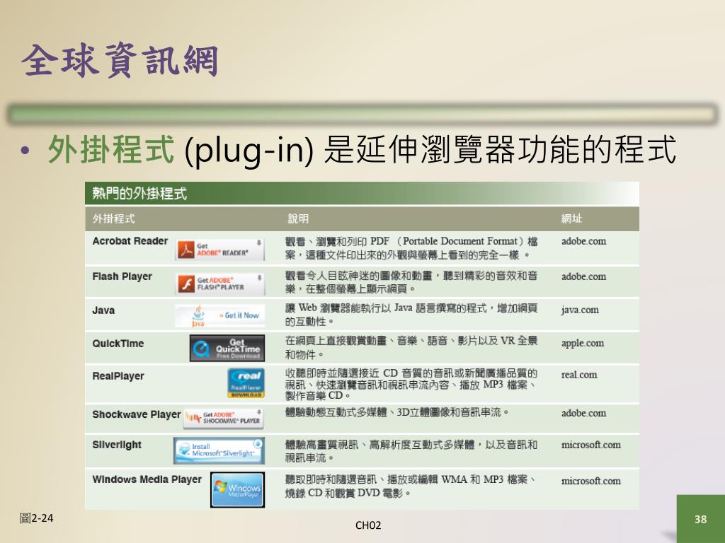Click the Get QuickTime Free Download badge
Image resolution: width=725 pixels, height=543 pixels.
pyautogui.click(x=227, y=348)
